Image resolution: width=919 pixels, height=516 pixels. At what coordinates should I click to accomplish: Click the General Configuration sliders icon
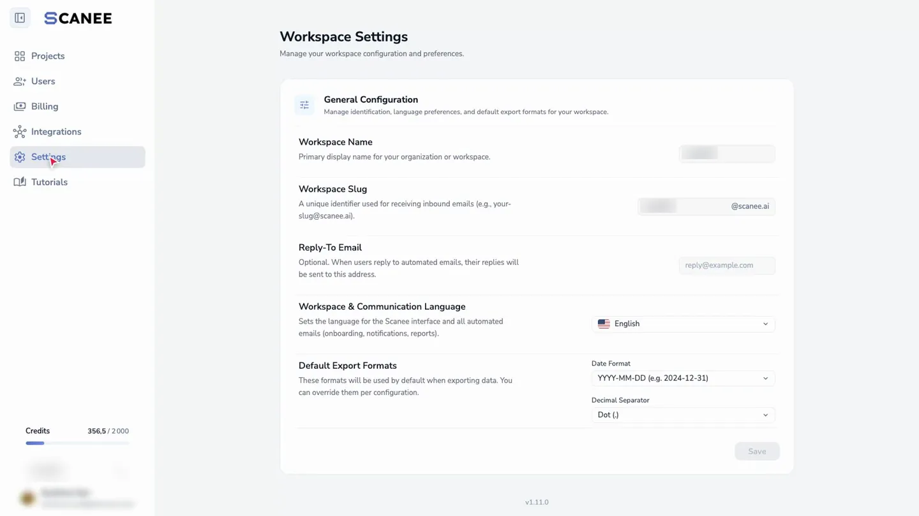pyautogui.click(x=304, y=105)
